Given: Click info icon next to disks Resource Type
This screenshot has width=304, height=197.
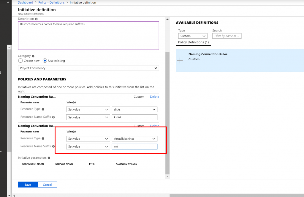Looking at the screenshot, I should tap(43, 109).
